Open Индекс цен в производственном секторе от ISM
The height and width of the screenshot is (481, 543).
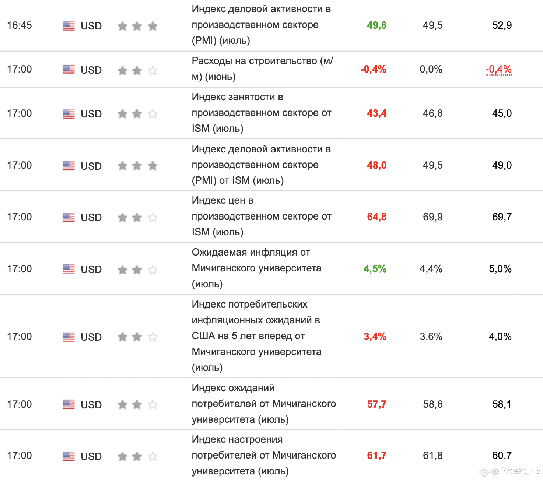click(x=262, y=216)
